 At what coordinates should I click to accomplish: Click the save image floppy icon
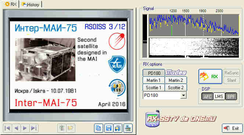pos(108,128)
